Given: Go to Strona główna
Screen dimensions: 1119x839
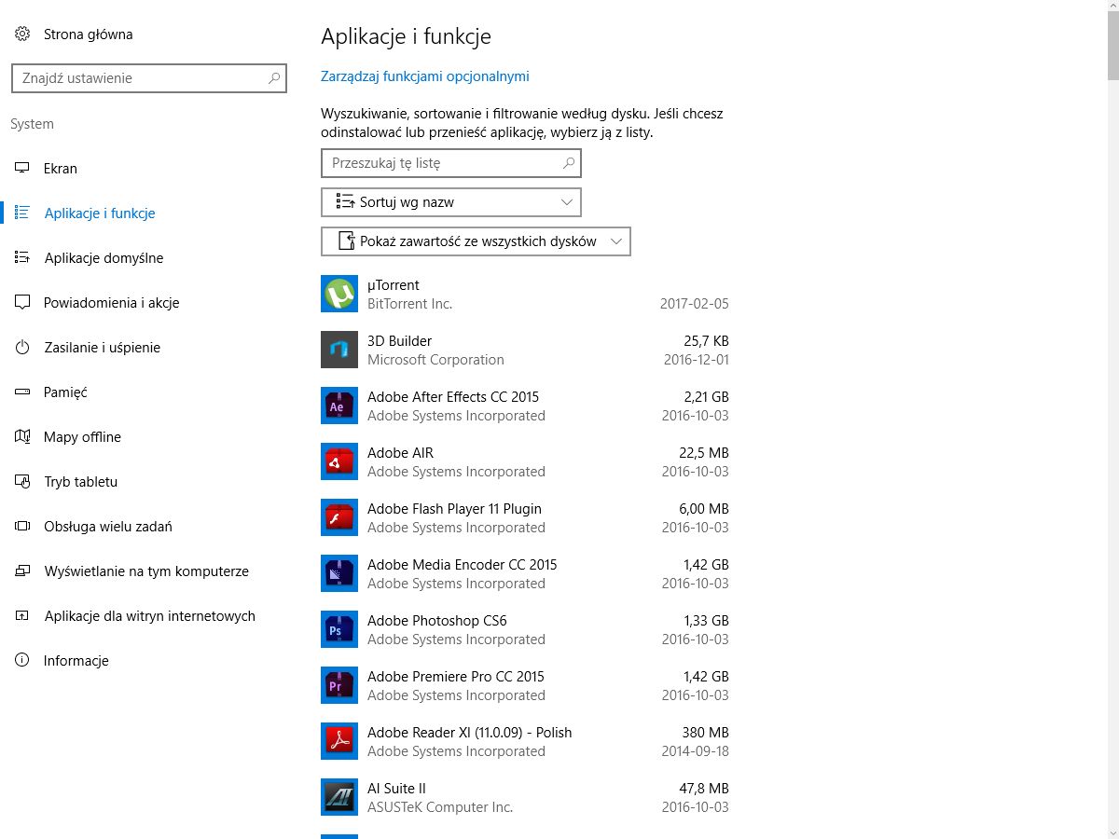Looking at the screenshot, I should pyautogui.click(x=89, y=34).
